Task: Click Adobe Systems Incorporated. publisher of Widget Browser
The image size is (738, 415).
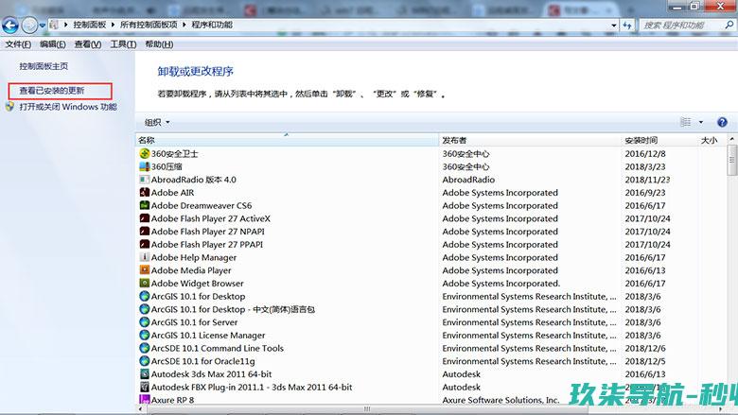Action: (x=501, y=284)
